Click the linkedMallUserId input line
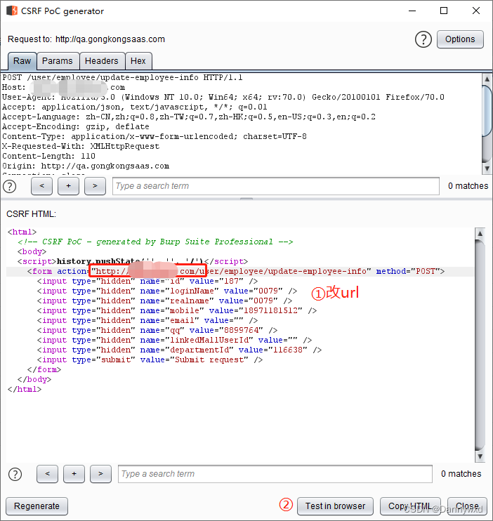493x521 pixels. [175, 341]
